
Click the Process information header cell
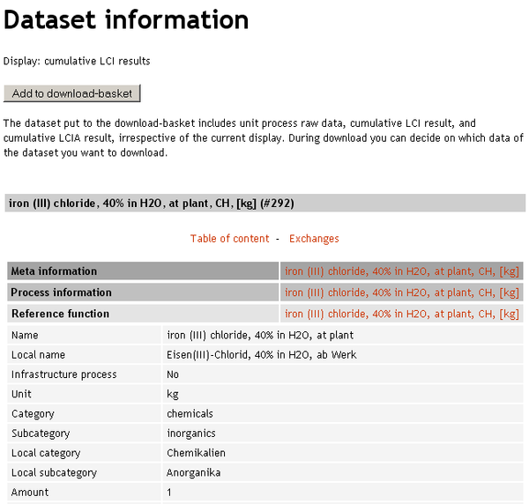coord(61,293)
